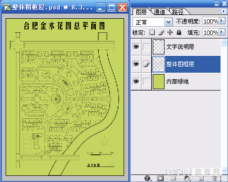This screenshot has height=182, width=228.
Task: Hide the 整体图框层 layer via its eye
Action: pos(136,64)
